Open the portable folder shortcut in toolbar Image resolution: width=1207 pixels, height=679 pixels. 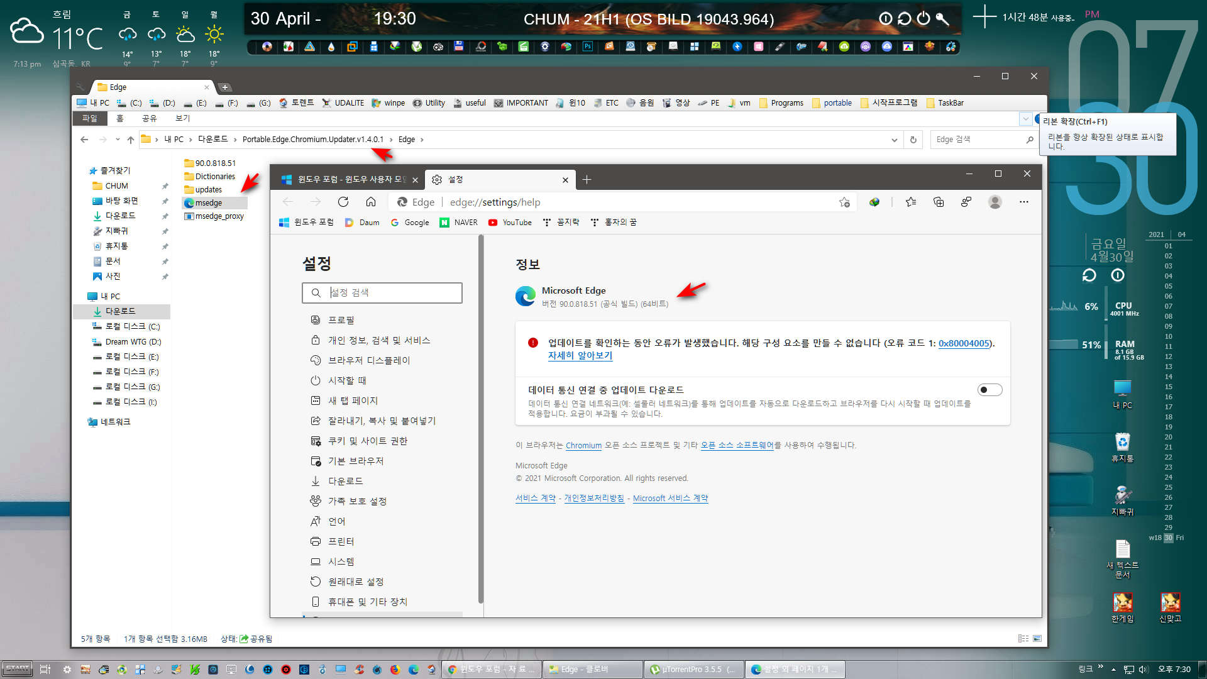tap(832, 103)
